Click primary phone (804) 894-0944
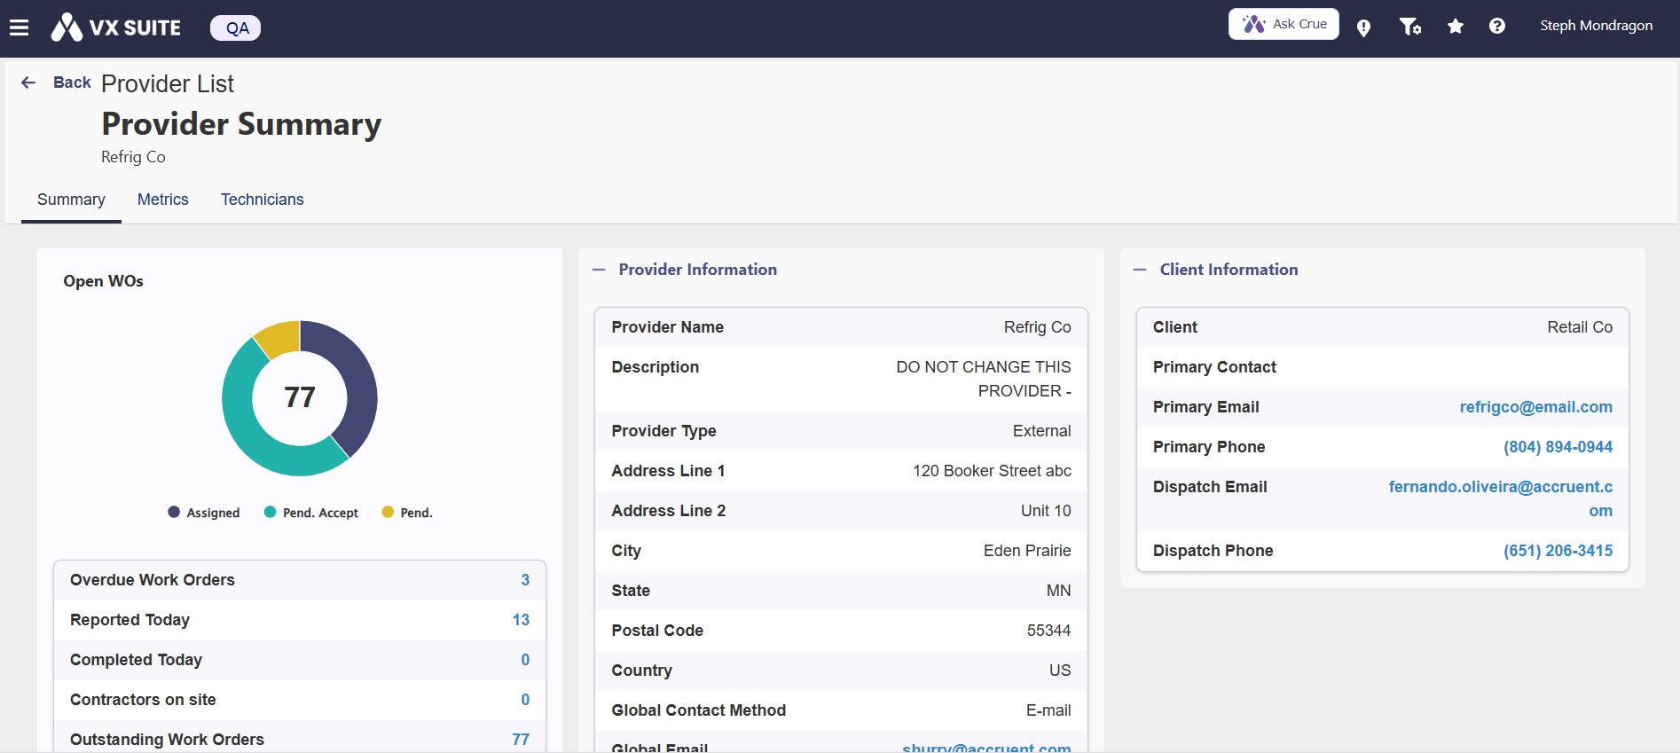 (1558, 447)
